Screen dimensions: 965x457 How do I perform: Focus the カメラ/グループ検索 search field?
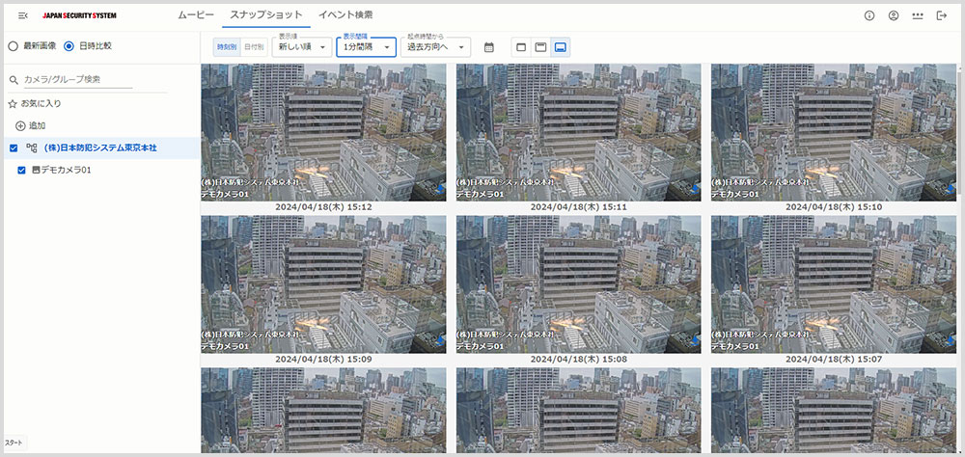(77, 80)
